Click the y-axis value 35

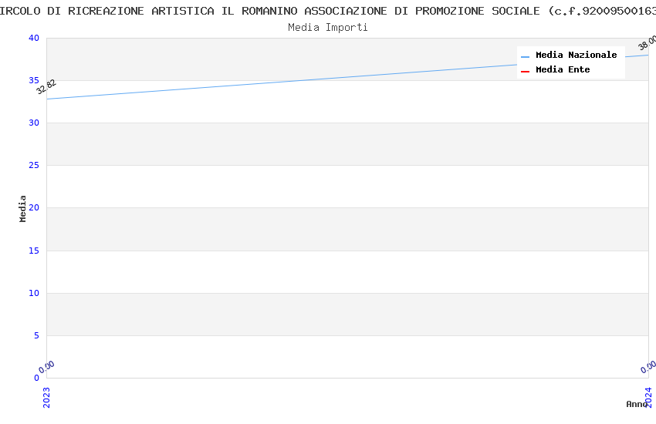pos(34,80)
